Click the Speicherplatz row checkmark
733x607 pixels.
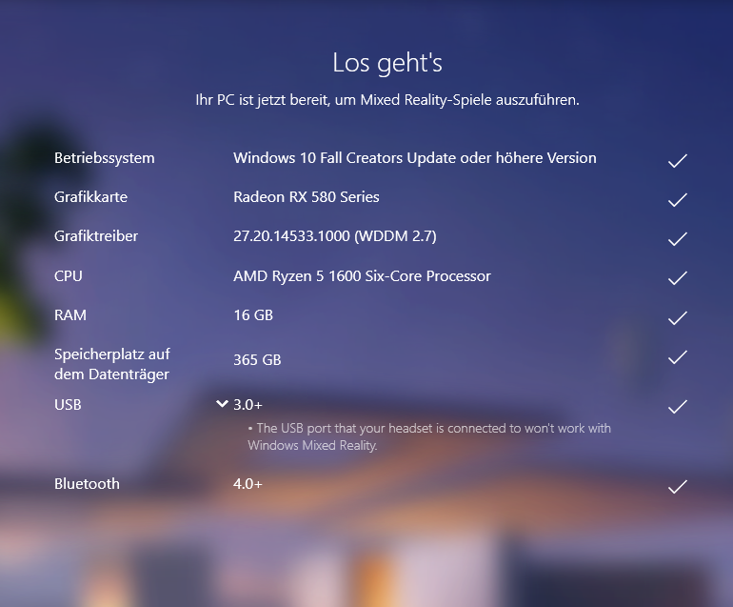click(x=678, y=357)
